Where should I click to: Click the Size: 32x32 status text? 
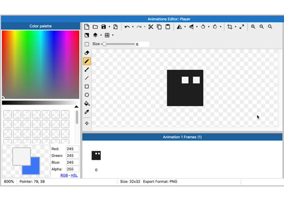(130, 182)
